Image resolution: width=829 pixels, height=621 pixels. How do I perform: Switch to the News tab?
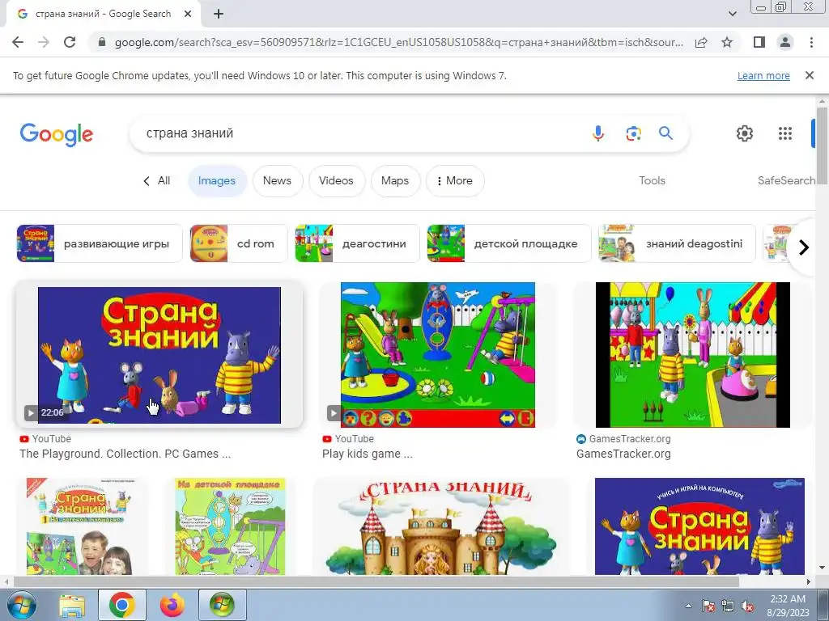[277, 180]
